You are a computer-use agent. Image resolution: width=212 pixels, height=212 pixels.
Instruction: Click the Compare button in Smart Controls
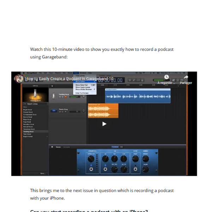click(66, 147)
